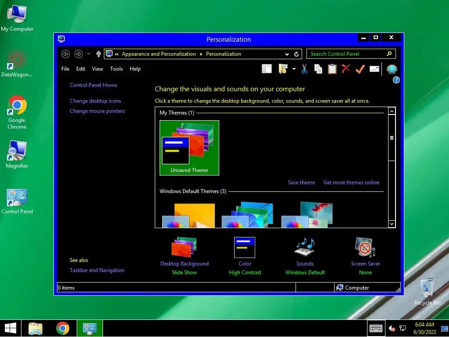Click Computer in the status bar
Screen dimensions: 449x337
click(353, 288)
